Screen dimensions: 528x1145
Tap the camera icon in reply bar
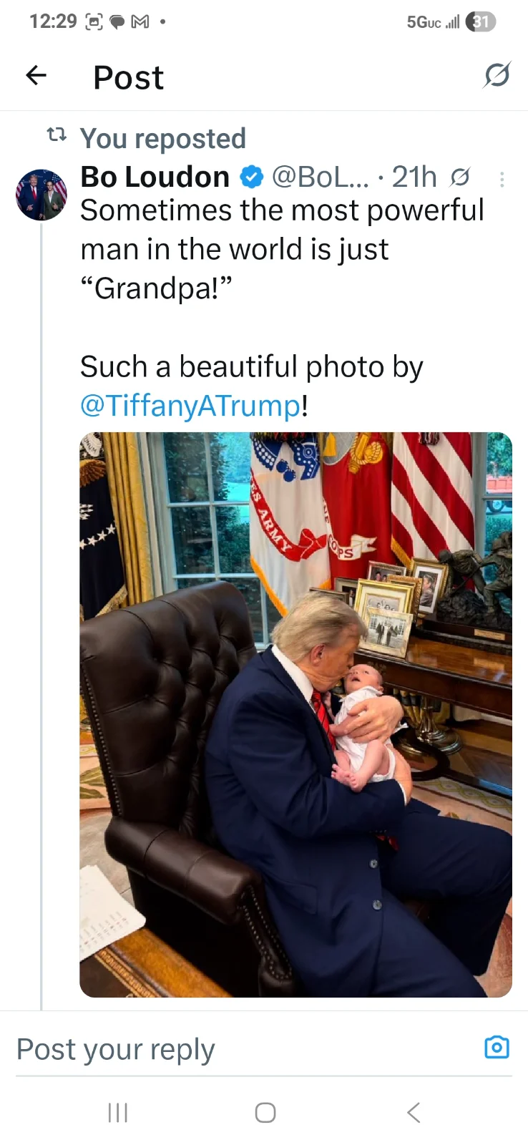point(497,1047)
